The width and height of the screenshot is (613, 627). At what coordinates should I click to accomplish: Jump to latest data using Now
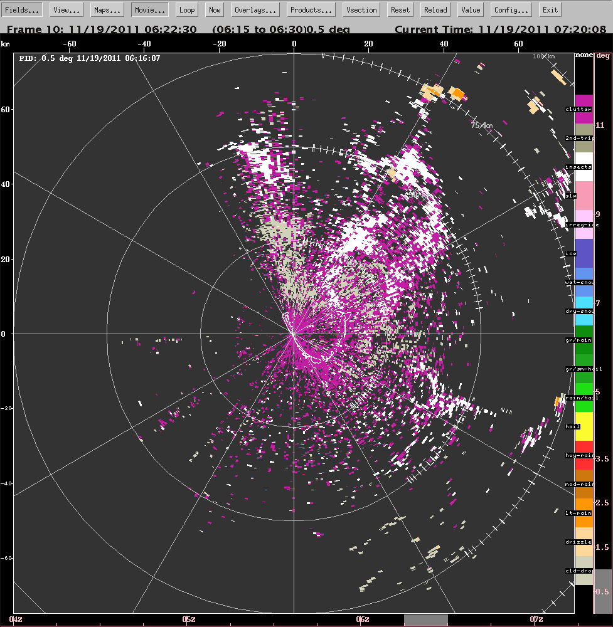(x=214, y=9)
